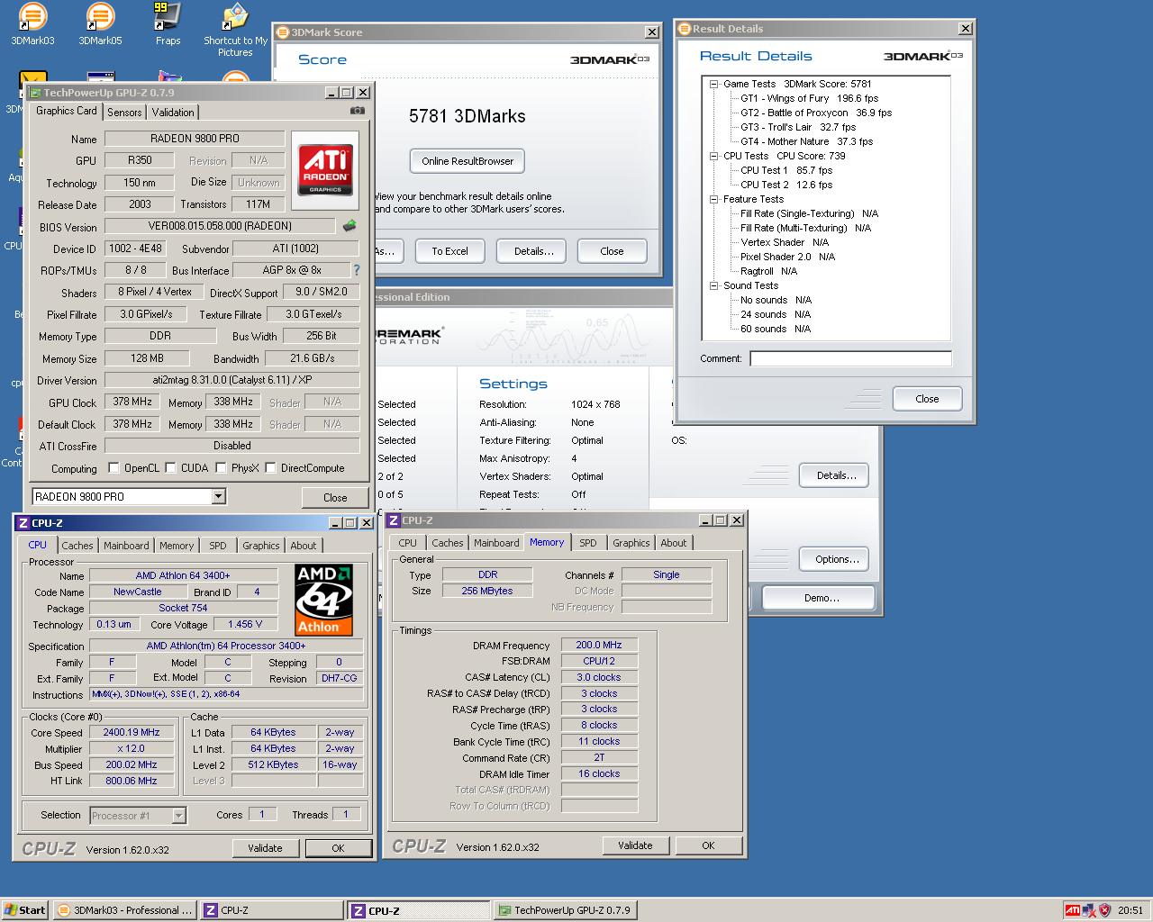Click the GPU-Z BIOS Version field
Image resolution: width=1153 pixels, height=922 pixels.
click(220, 226)
